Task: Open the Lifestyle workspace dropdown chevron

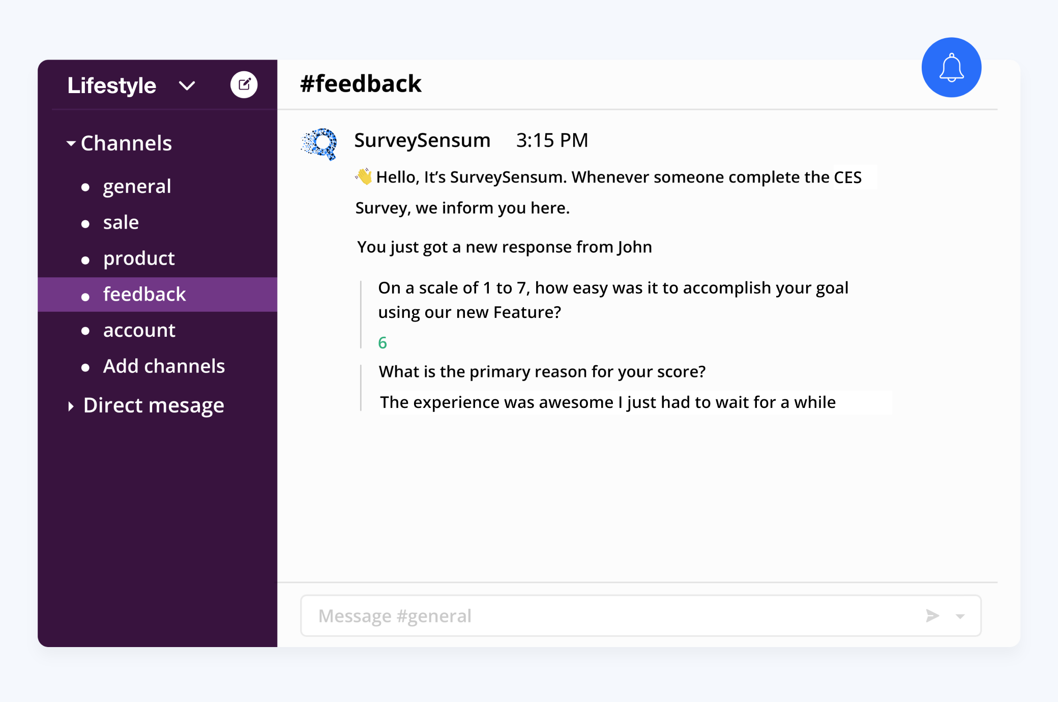Action: pyautogui.click(x=187, y=85)
